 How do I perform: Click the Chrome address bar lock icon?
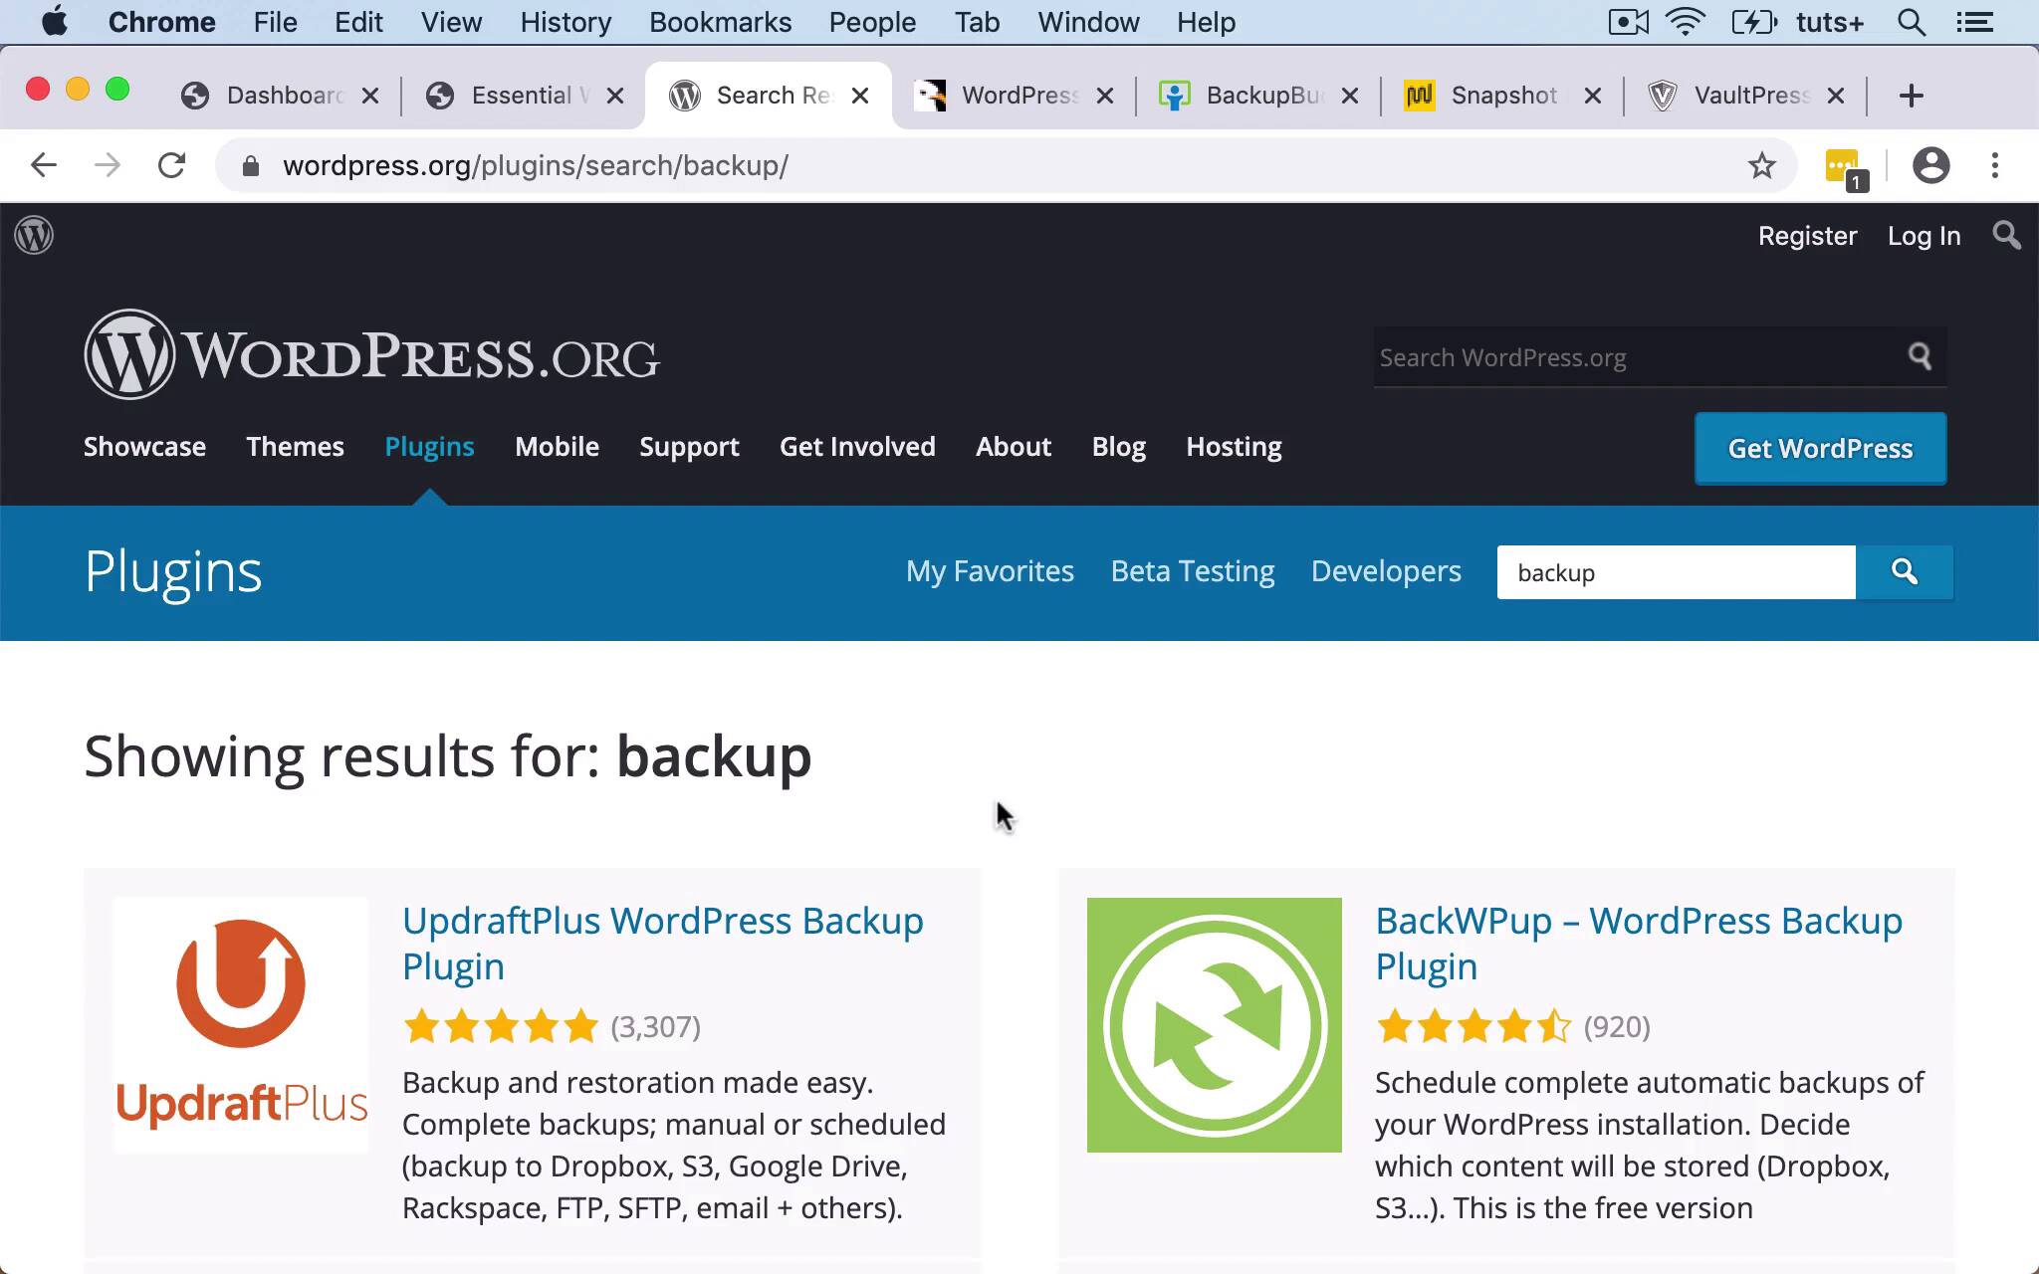248,164
